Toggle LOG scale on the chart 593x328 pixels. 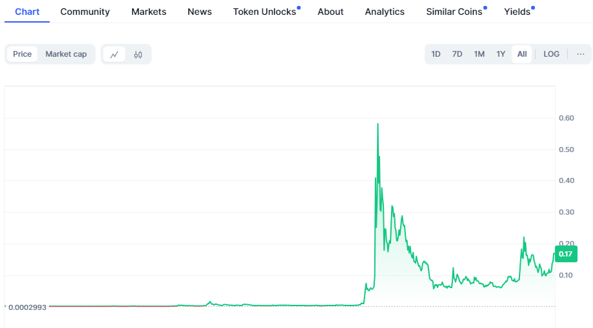coord(551,54)
